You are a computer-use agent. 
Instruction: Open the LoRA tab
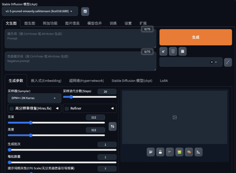tap(164, 80)
